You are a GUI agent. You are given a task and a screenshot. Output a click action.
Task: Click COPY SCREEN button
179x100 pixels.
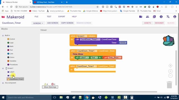point(67,23)
